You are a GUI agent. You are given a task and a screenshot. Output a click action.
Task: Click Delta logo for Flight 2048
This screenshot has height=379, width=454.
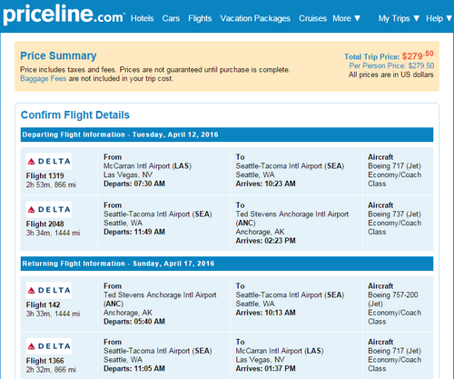[49, 209]
